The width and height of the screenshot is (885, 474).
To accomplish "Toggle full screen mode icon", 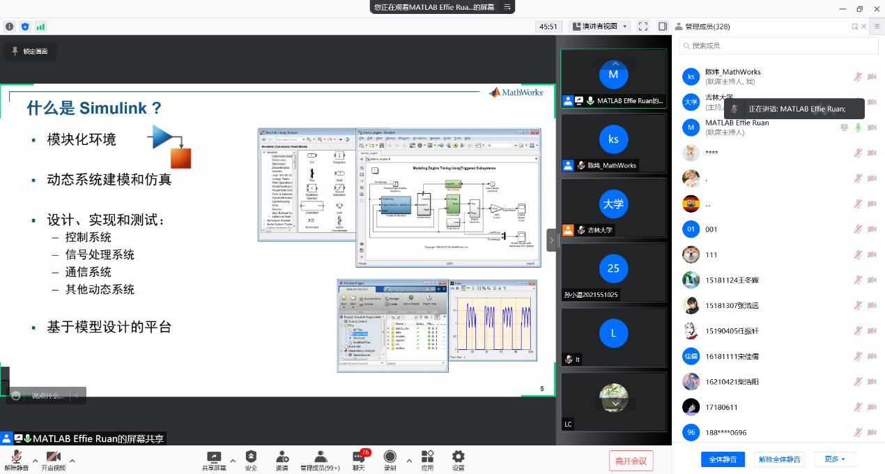I will [643, 26].
